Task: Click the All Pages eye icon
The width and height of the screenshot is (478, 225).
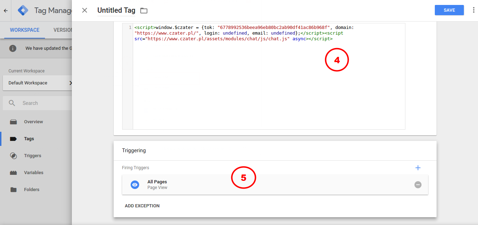Action: (x=135, y=185)
